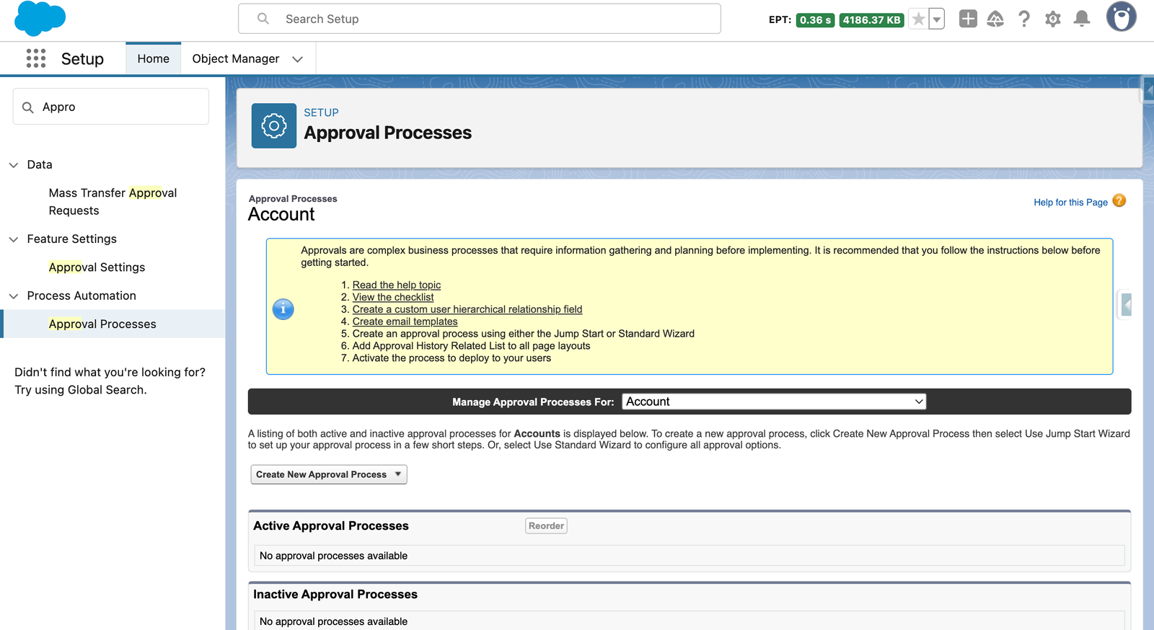Click the Quick Find field containing Appro
Screen dimensions: 1154x630
click(x=111, y=107)
